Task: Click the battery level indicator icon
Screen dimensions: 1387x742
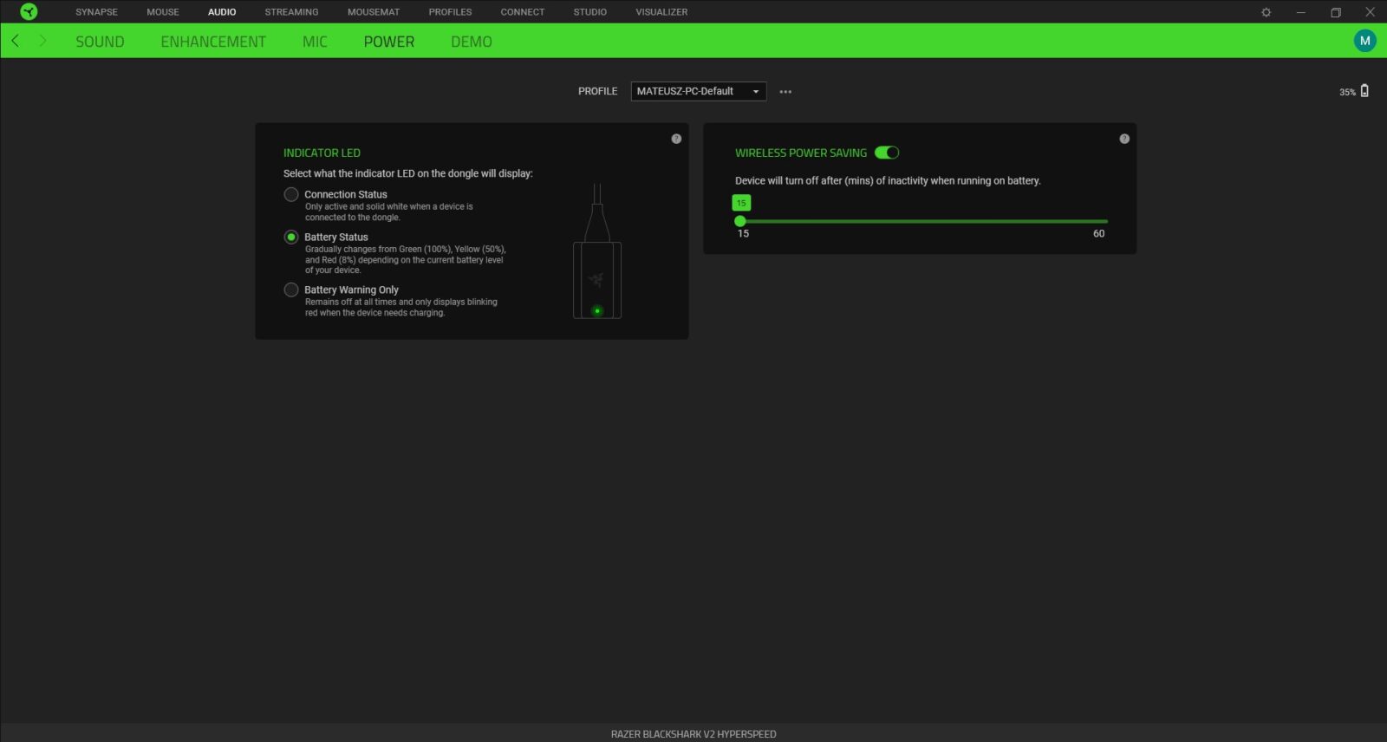Action: (1364, 91)
